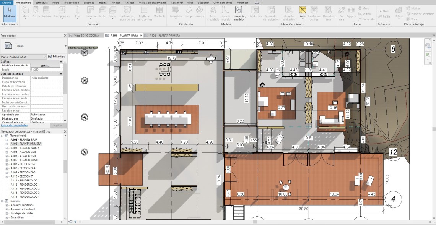Select the Modificar tool
The image size is (436, 225).
coord(10,12)
